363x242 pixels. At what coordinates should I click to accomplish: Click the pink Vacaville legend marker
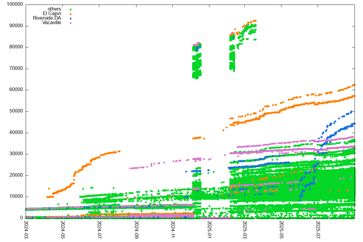[x=70, y=23]
